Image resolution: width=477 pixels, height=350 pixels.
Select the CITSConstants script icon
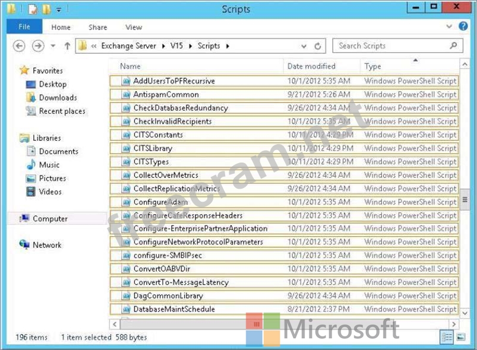(x=126, y=135)
